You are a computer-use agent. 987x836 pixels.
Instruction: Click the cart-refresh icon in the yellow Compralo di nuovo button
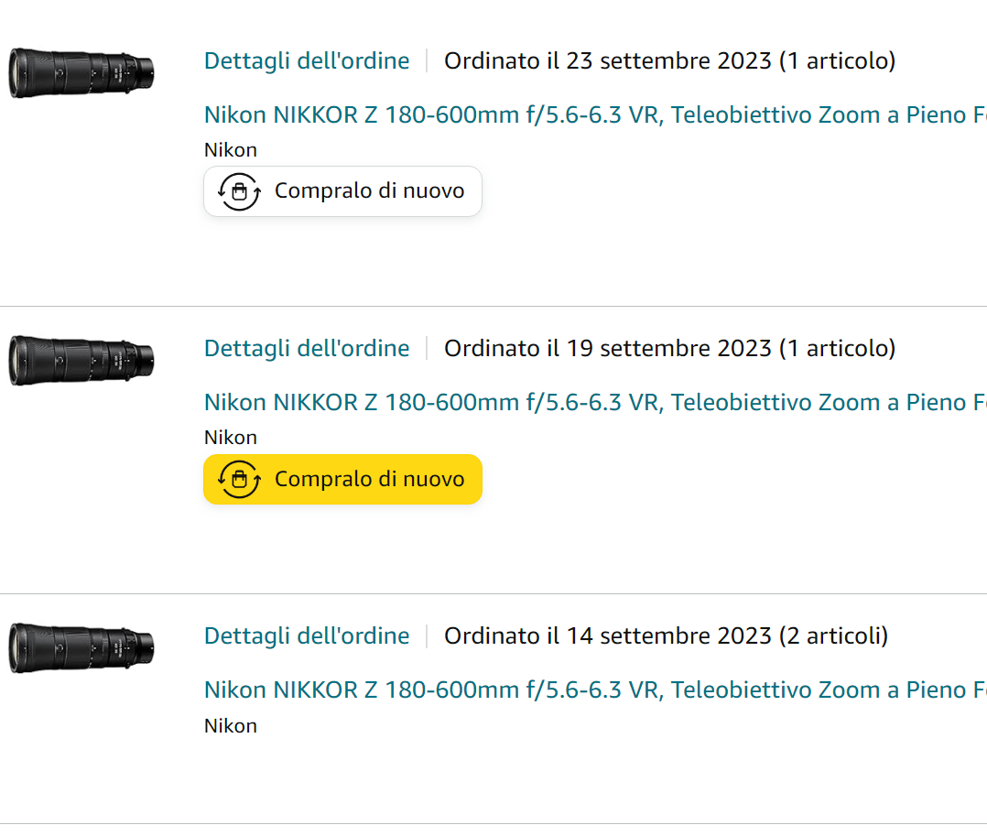[239, 479]
